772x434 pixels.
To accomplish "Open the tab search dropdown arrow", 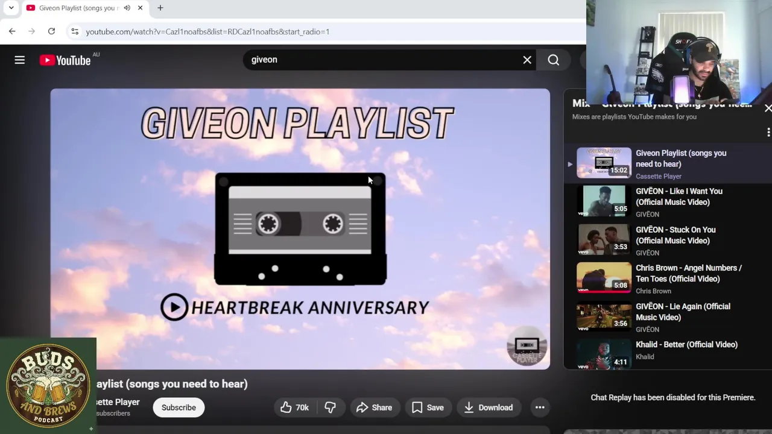I will [11, 8].
